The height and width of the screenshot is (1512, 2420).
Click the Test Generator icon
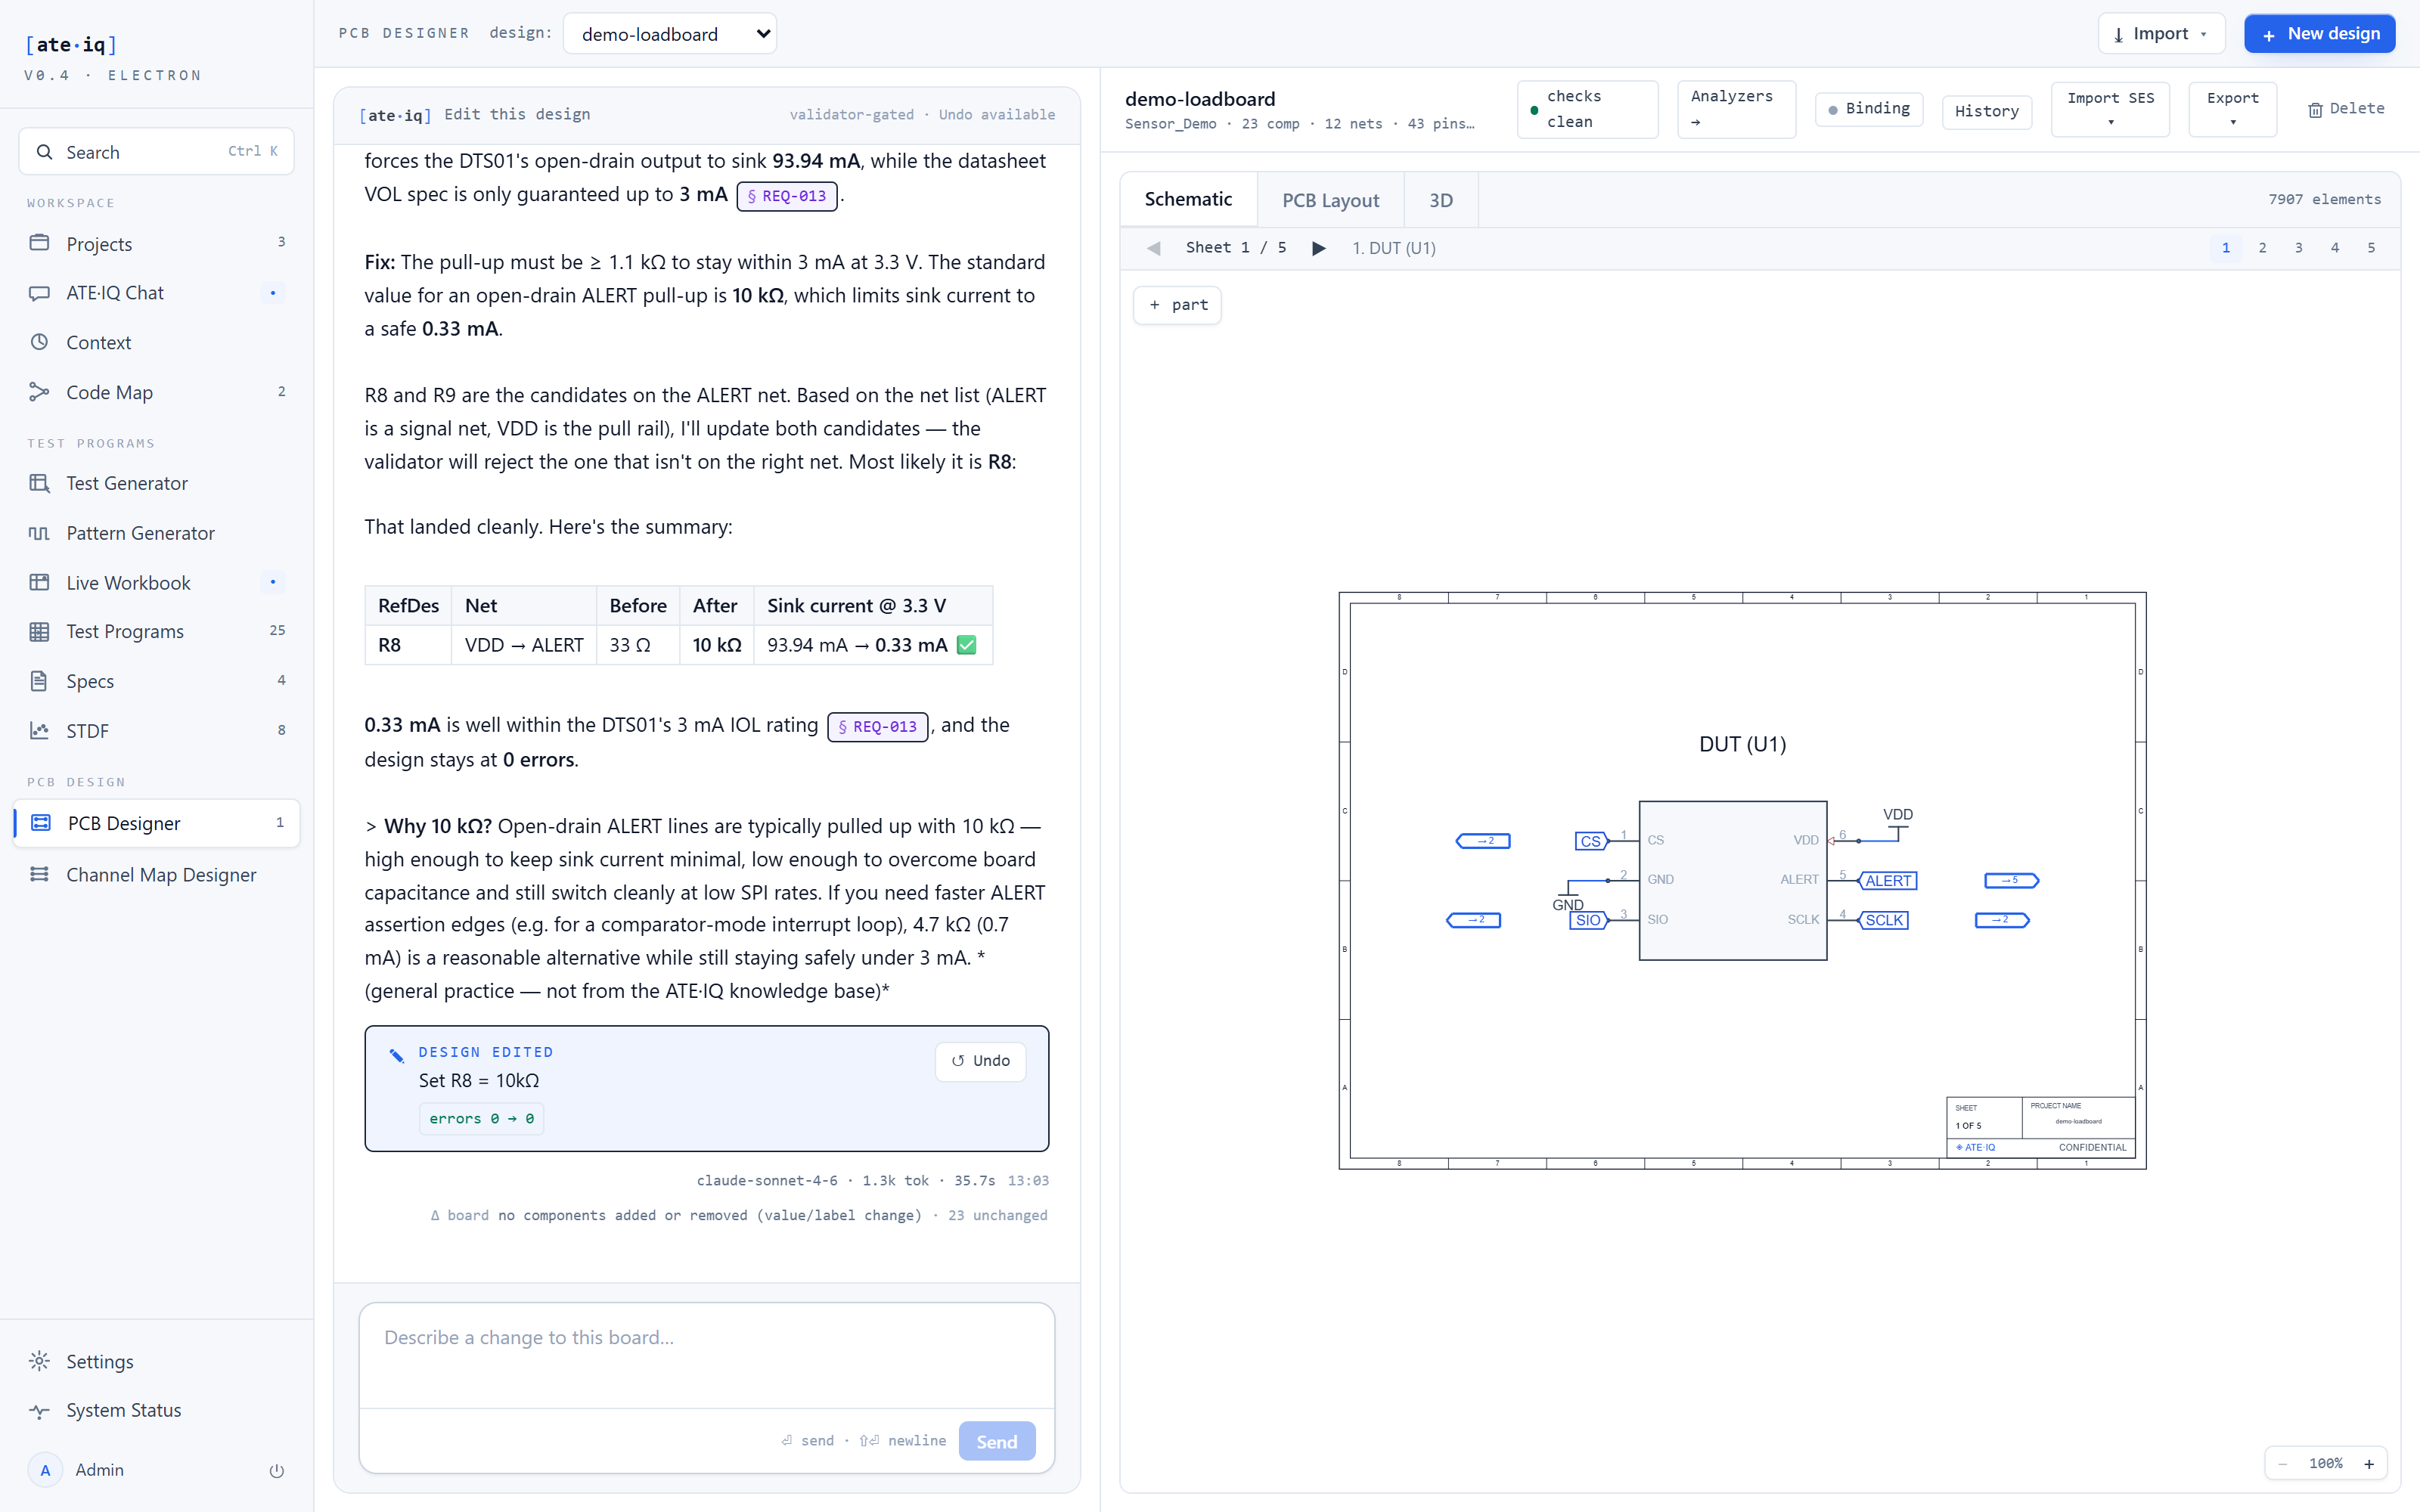[39, 483]
